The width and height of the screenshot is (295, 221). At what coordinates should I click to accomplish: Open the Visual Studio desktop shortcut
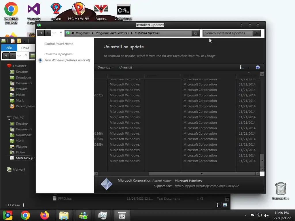pyautogui.click(x=34, y=13)
